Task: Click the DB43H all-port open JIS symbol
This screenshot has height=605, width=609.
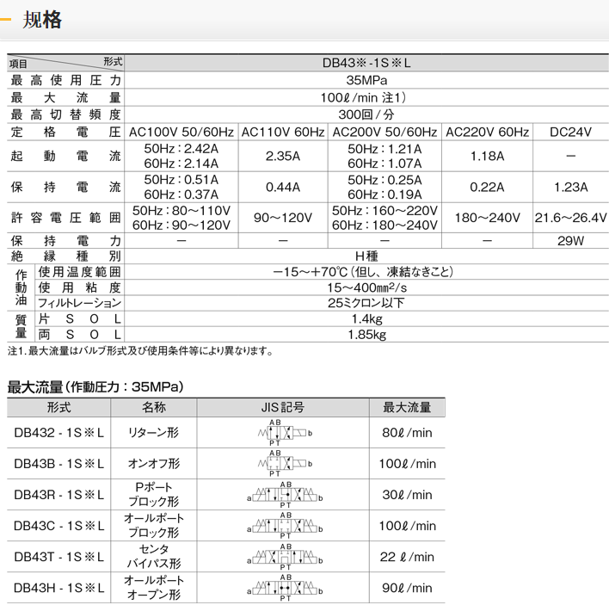Action: click(283, 588)
